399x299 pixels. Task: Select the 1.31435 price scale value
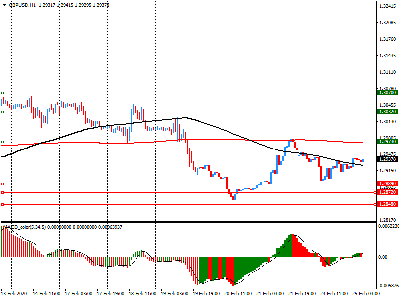click(x=388, y=56)
